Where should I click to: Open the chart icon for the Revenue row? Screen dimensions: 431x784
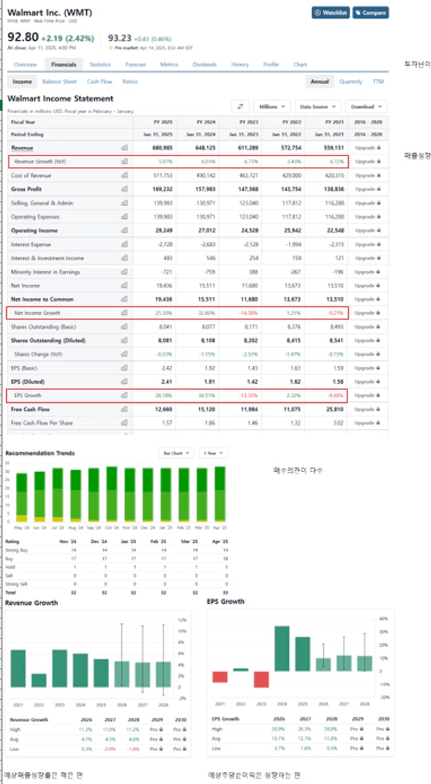click(124, 148)
